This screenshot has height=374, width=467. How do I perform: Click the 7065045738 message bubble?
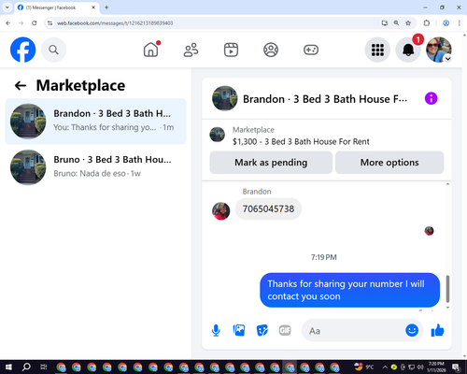pyautogui.click(x=268, y=209)
